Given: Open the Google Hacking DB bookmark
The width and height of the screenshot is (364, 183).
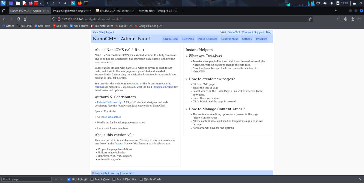Looking at the screenshot, I should pos(149,26).
